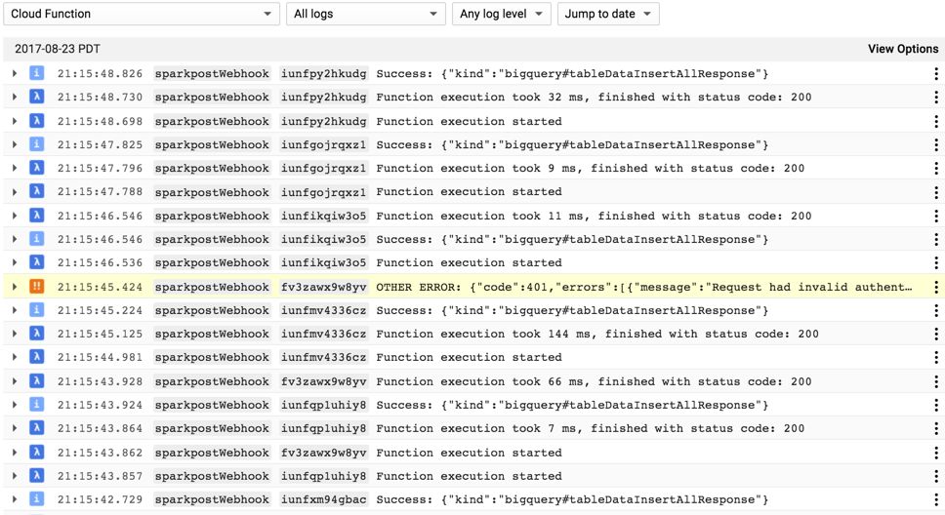
Task: Click message 'Function execution took 7 ms'
Action: [590, 428]
